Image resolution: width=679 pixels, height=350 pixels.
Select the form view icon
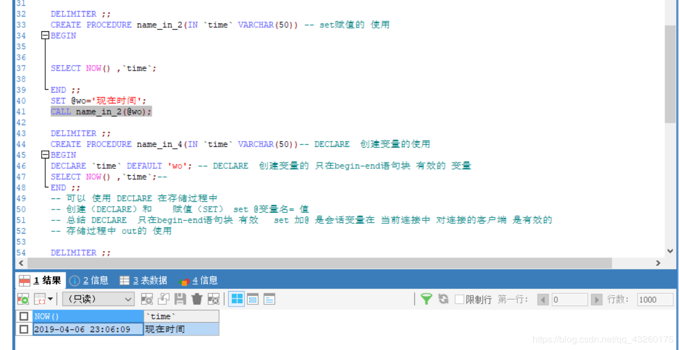tap(253, 299)
